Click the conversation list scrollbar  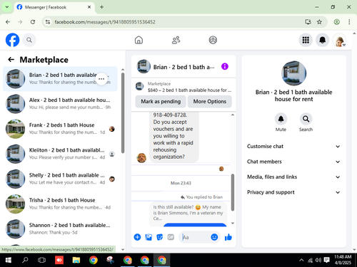point(123,112)
